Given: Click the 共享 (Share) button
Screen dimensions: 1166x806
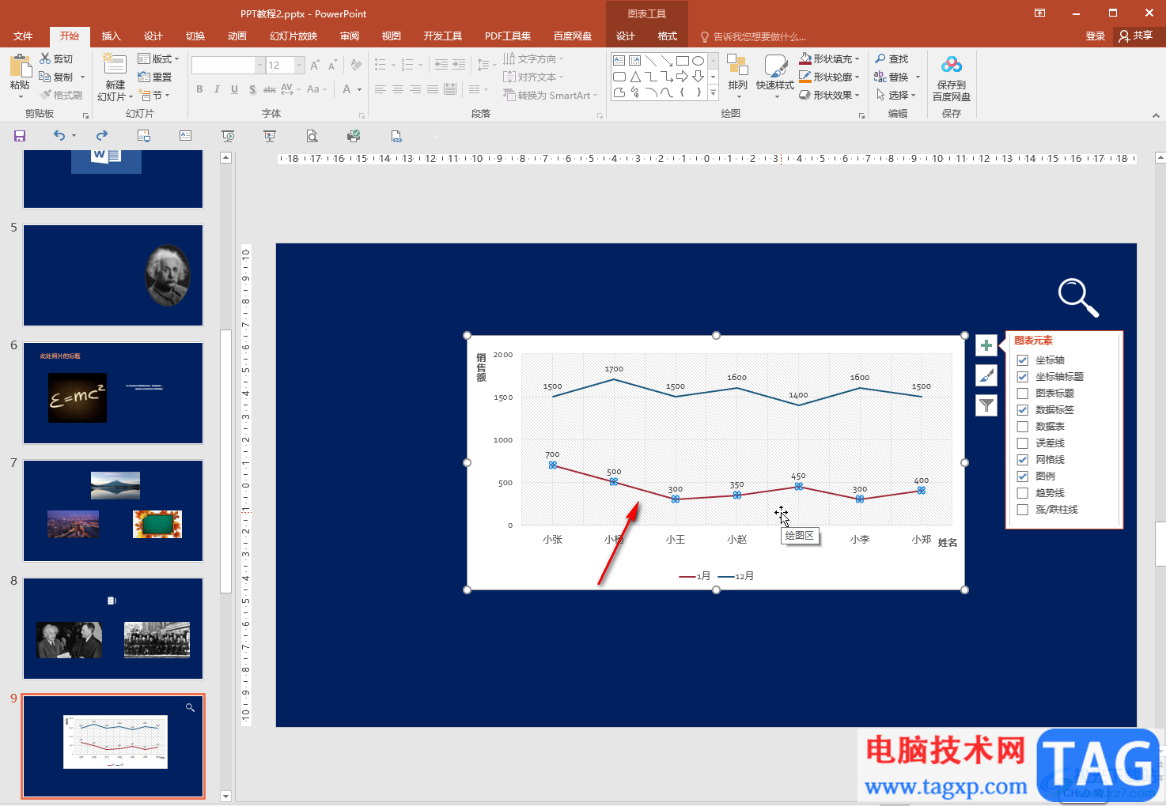Looking at the screenshot, I should (1136, 36).
